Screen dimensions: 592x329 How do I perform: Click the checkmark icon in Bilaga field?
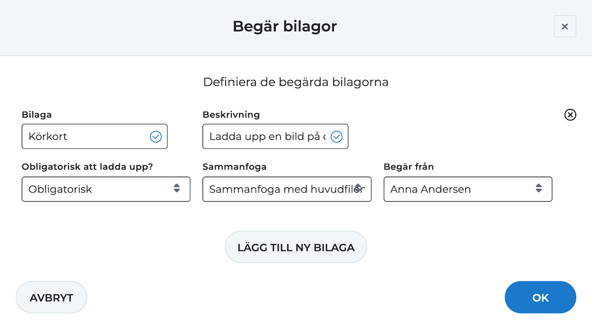[x=156, y=137]
